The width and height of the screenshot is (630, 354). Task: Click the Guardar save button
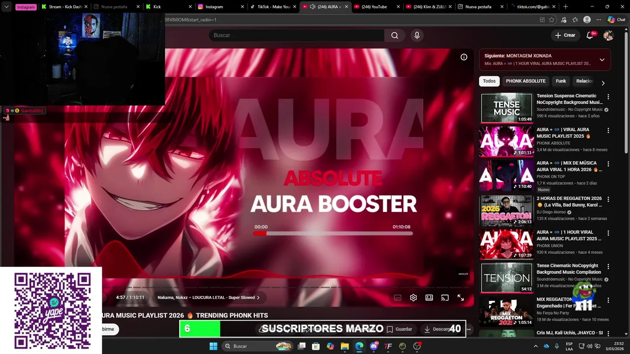[x=400, y=329]
